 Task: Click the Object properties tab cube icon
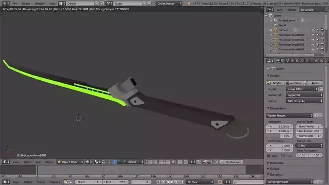coord(297,61)
